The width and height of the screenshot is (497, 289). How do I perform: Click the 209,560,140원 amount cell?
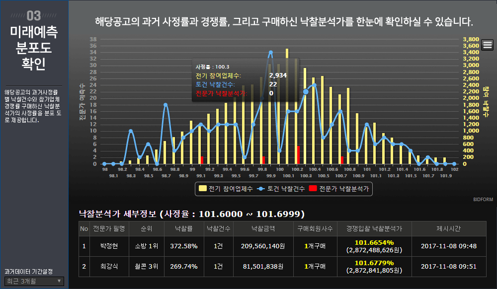pos(263,246)
